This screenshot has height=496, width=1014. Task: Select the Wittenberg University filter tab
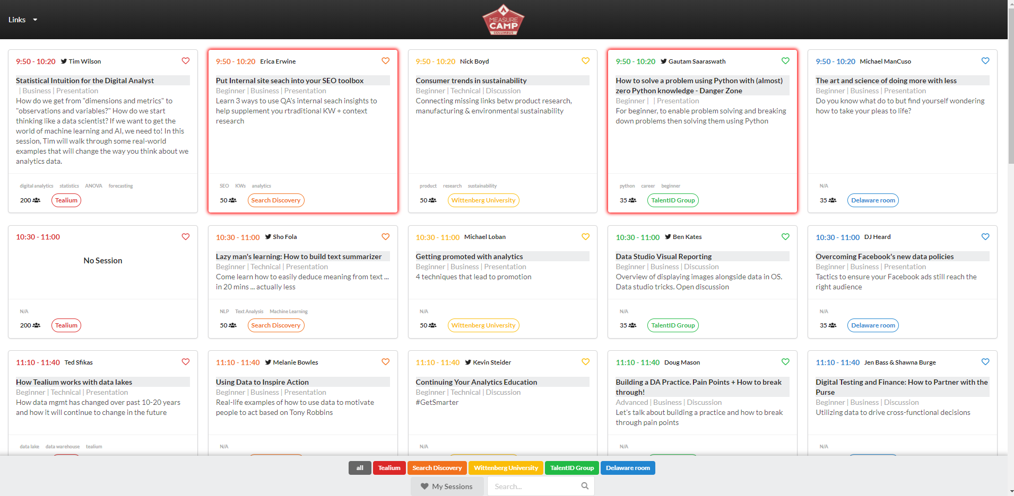click(505, 468)
